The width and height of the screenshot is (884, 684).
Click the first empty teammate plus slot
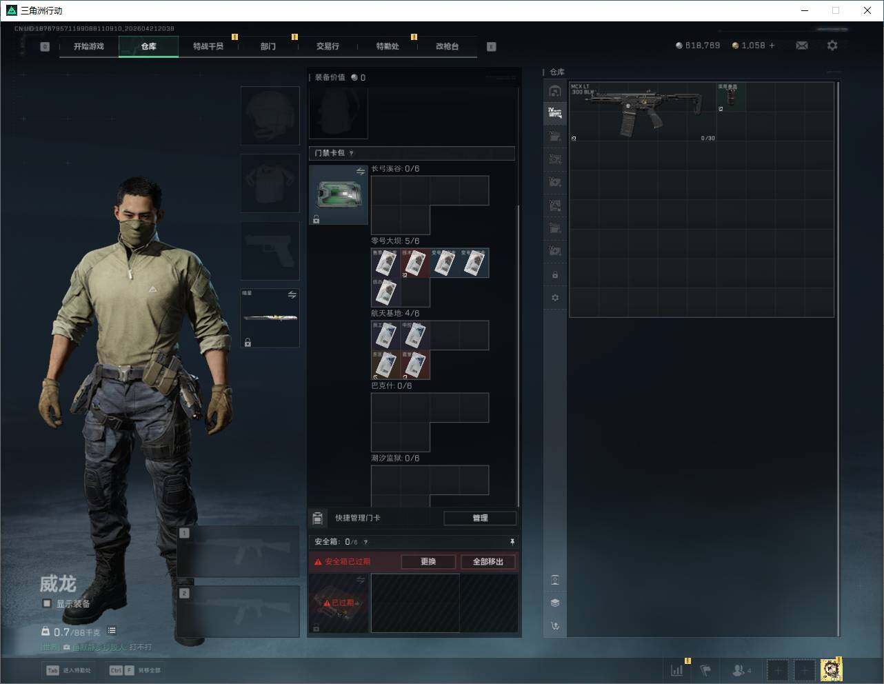(778, 670)
